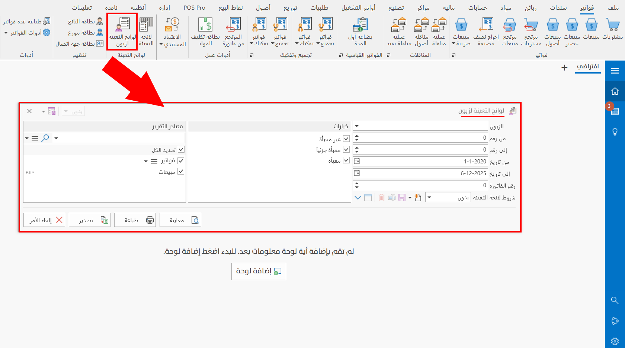
Task: Uncheck the غير معبأة option
Action: (x=346, y=139)
